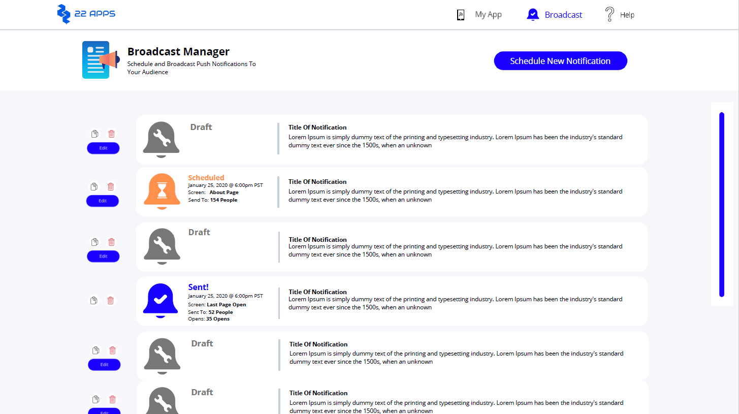Copy the Sent notification using the copy icon
This screenshot has height=414, width=739.
[93, 301]
